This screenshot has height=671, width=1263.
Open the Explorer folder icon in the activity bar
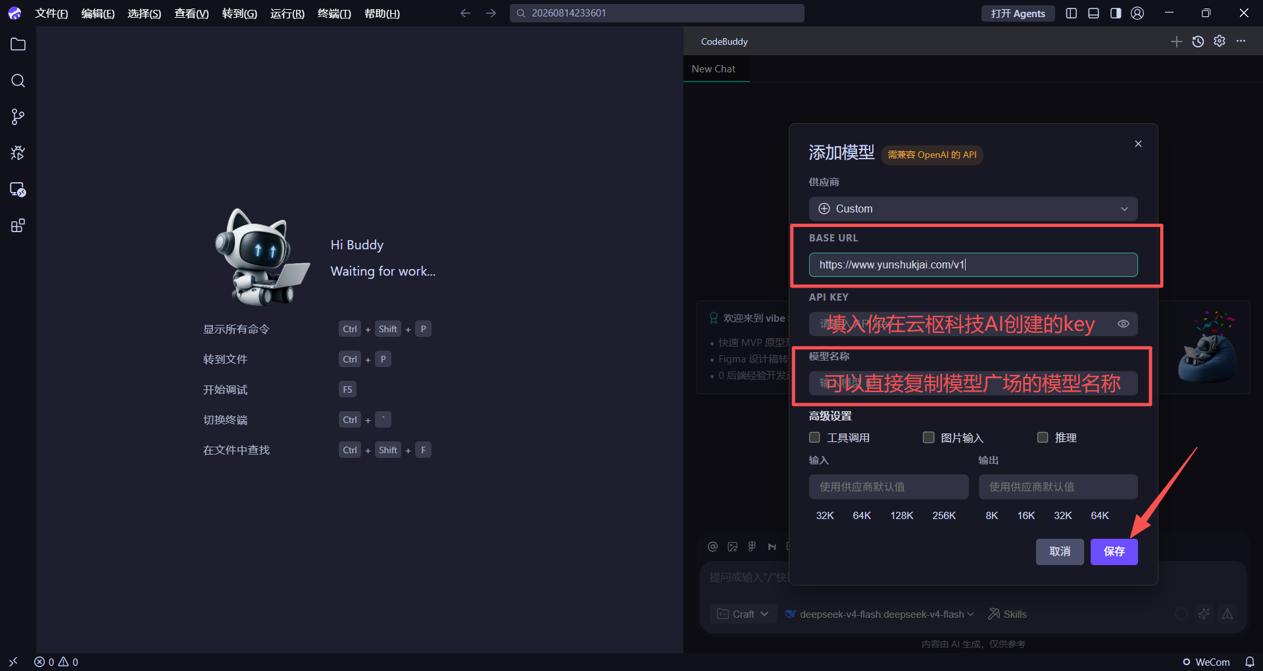(18, 44)
